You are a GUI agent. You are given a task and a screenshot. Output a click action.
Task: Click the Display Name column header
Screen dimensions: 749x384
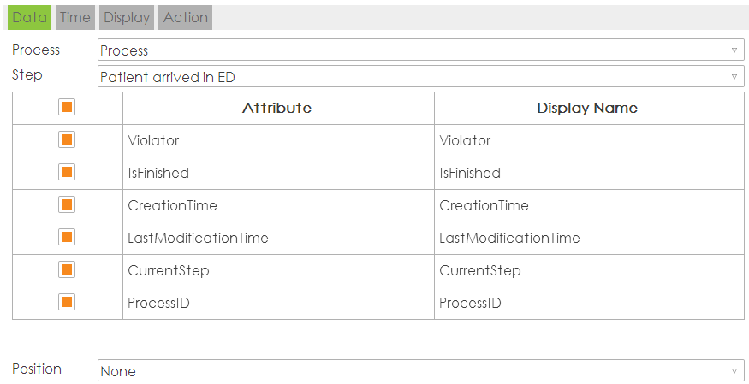point(587,108)
